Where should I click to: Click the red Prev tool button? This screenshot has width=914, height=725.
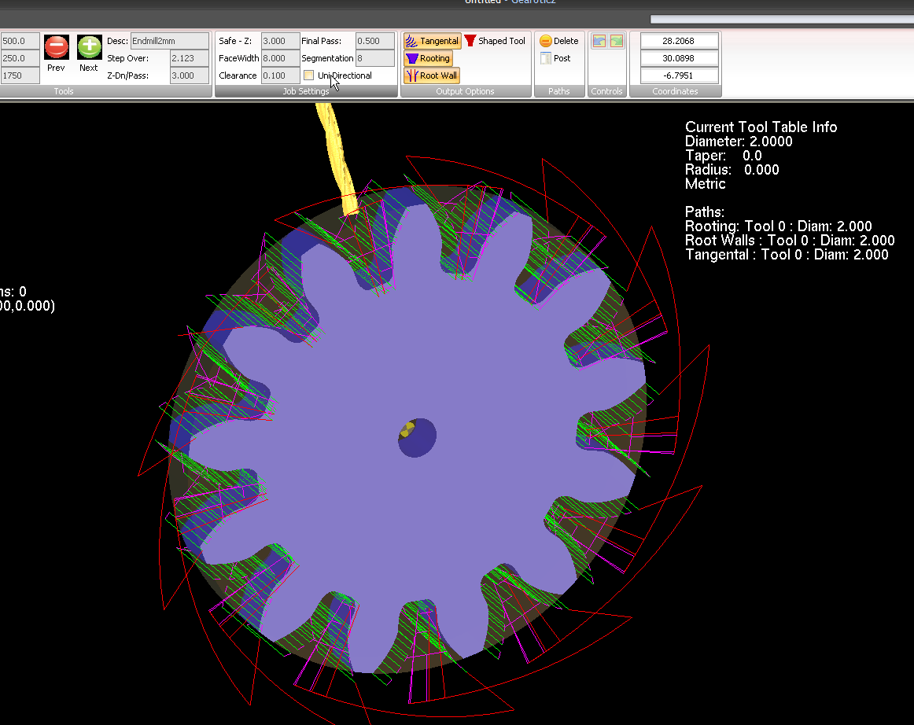(56, 48)
